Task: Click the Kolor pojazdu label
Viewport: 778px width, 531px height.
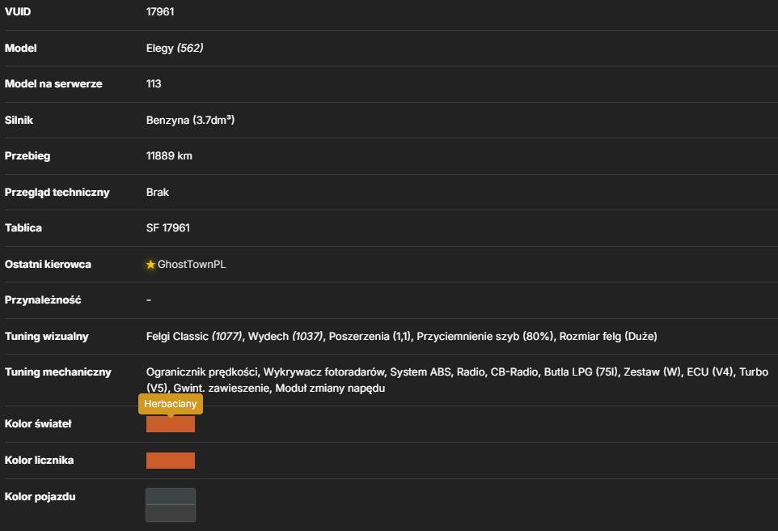Action: [x=40, y=497]
